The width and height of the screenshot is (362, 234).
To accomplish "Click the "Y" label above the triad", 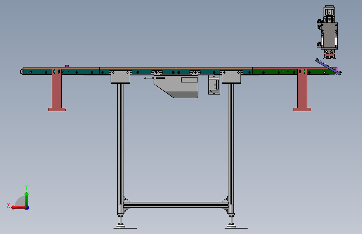I will (26, 187).
